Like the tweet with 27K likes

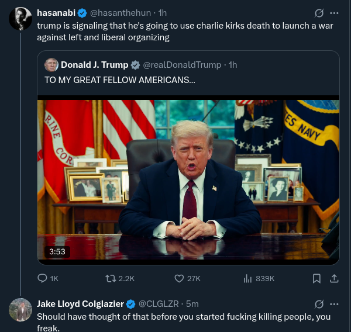click(179, 279)
